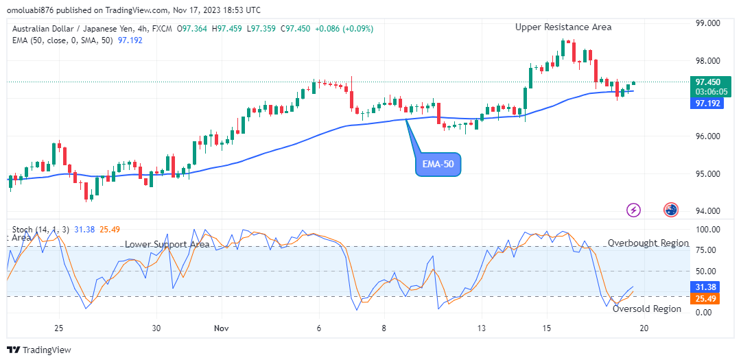Click the 31.38 stochastic axis value label
This screenshot has height=362, width=741.
(706, 288)
